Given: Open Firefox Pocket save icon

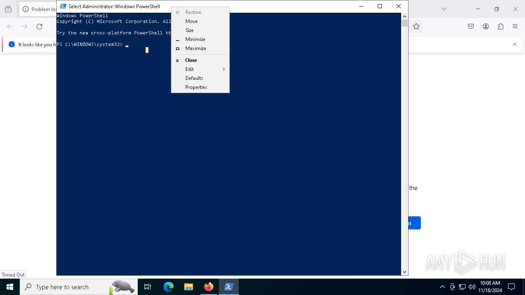Looking at the screenshot, I should pyautogui.click(x=471, y=27).
